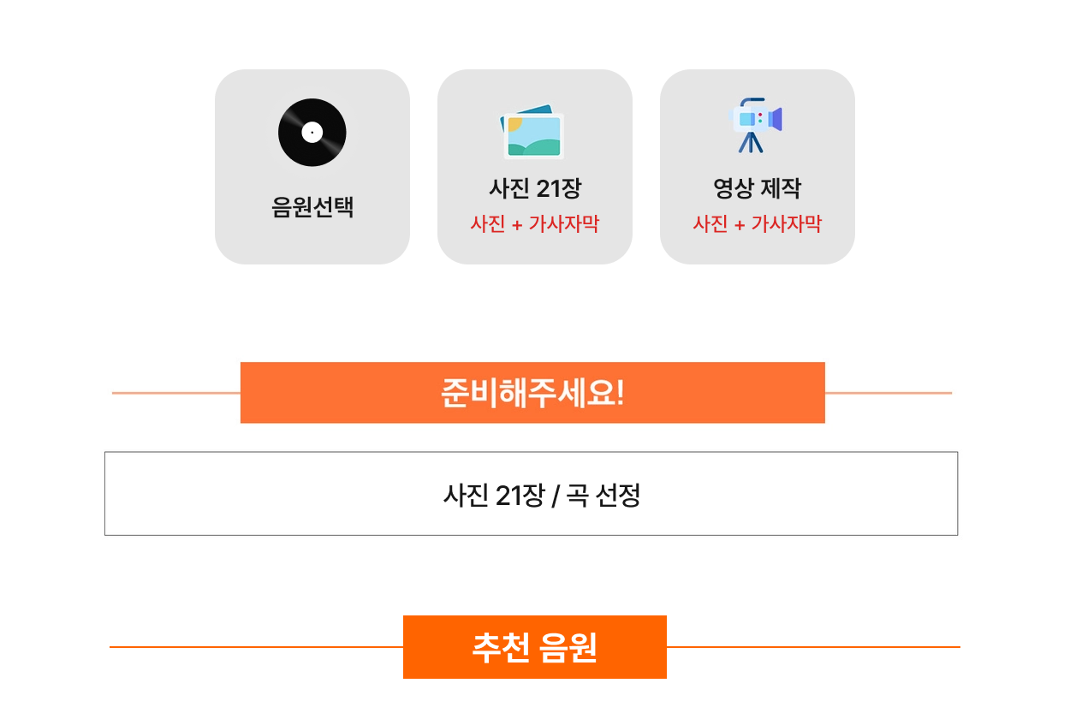
Task: Click red 사진 + 가사자막 text under 영상 제작
Action: click(758, 224)
